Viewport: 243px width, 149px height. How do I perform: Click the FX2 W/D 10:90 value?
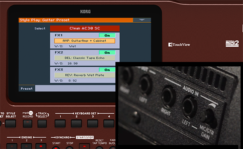tap(72, 63)
